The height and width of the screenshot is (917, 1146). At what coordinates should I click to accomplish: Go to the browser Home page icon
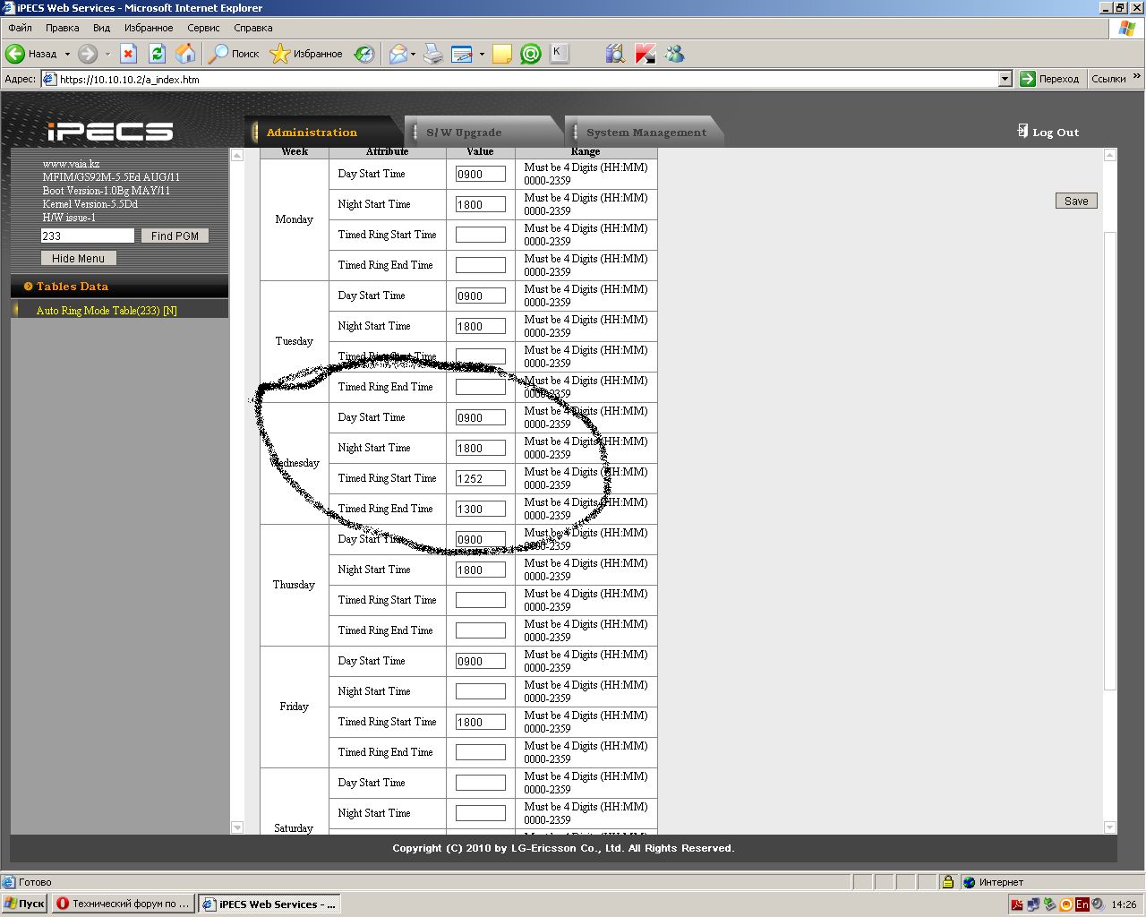coord(185,54)
